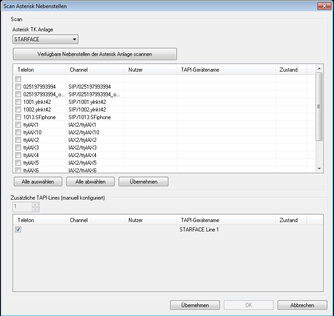Uncheck the STARFACE Line 1 checkbox
The height and width of the screenshot is (316, 334).
(18, 230)
